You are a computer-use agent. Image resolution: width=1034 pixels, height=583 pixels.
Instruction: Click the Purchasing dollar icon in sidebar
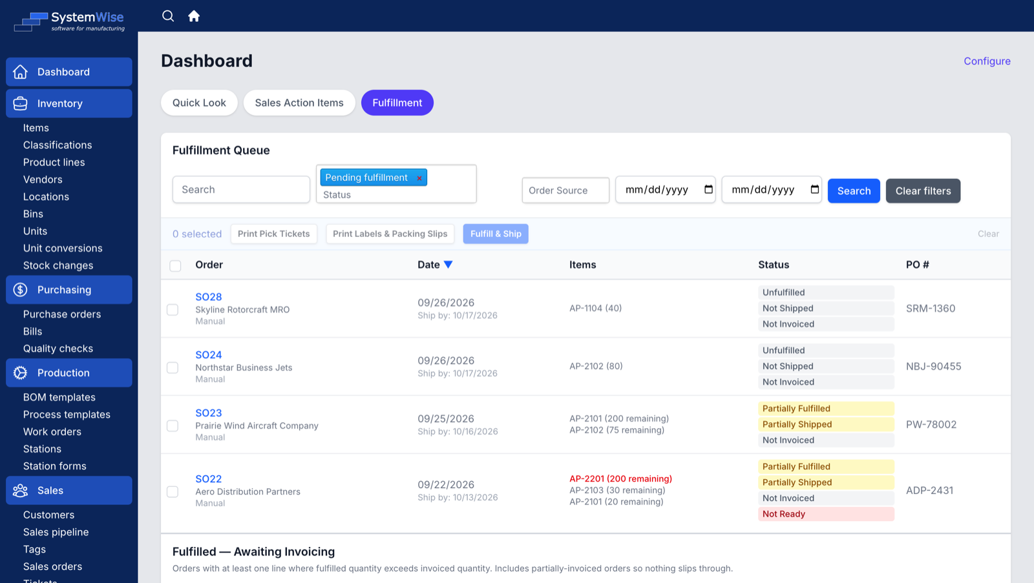(21, 290)
